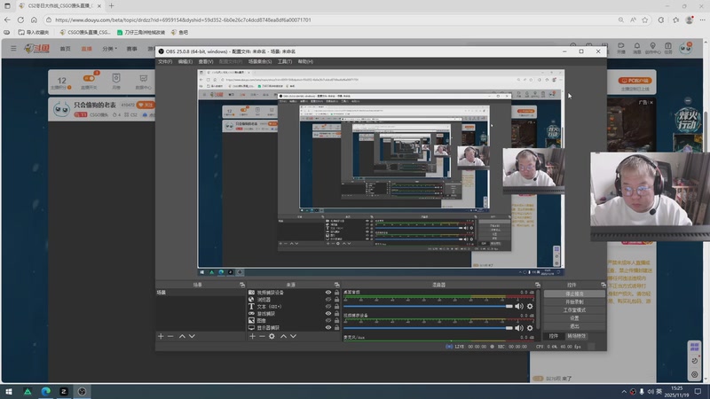The height and width of the screenshot is (399, 710).
Task: Open the Douyu user avatar in header
Action: coord(685,48)
